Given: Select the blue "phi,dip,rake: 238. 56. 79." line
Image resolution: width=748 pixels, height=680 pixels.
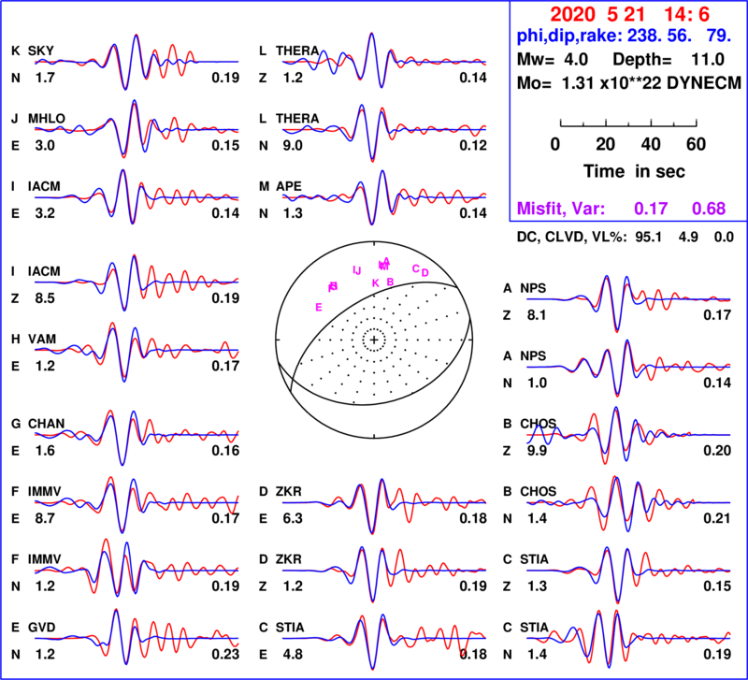Looking at the screenshot, I should pos(624,36).
